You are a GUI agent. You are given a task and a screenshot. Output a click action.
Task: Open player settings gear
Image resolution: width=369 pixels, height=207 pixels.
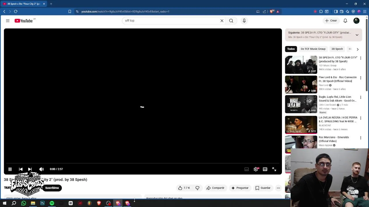pos(256,169)
